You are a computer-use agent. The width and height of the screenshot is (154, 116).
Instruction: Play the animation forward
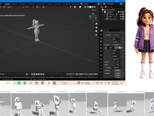39,74
